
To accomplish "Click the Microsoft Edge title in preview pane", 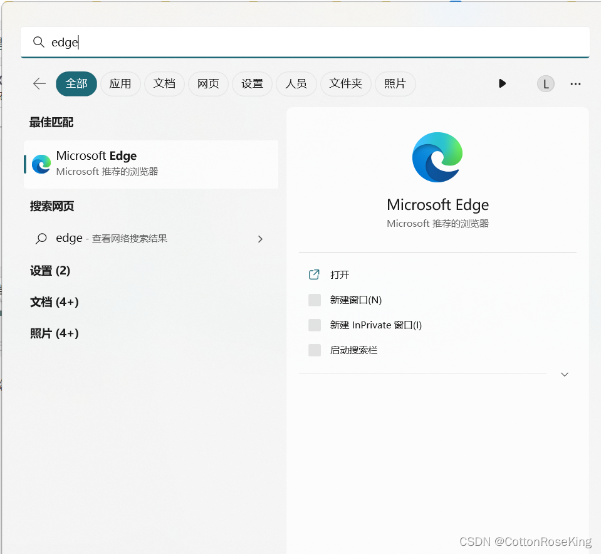I will click(437, 205).
